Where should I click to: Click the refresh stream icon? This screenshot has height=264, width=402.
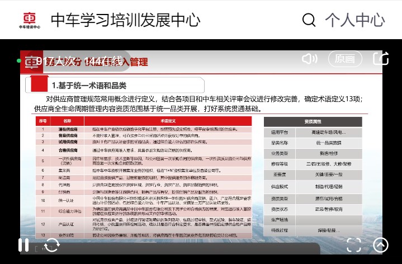pyautogui.click(x=52, y=245)
